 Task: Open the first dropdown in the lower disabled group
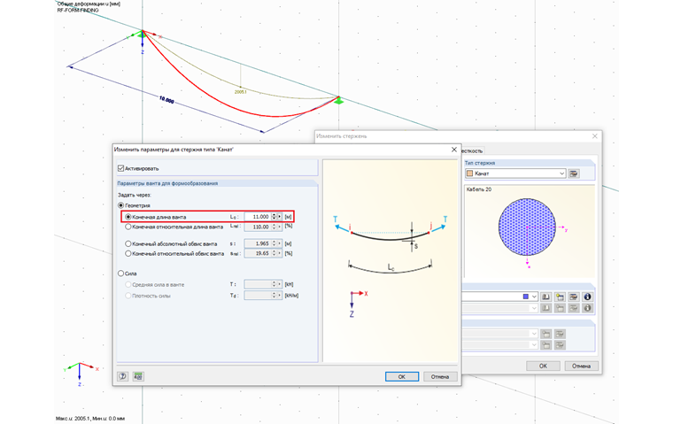pyautogui.click(x=534, y=334)
